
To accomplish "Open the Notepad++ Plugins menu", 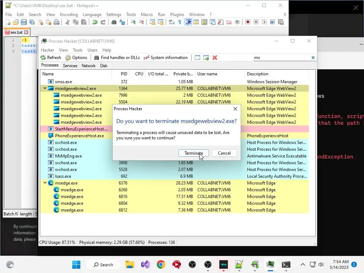I will [x=177, y=14].
